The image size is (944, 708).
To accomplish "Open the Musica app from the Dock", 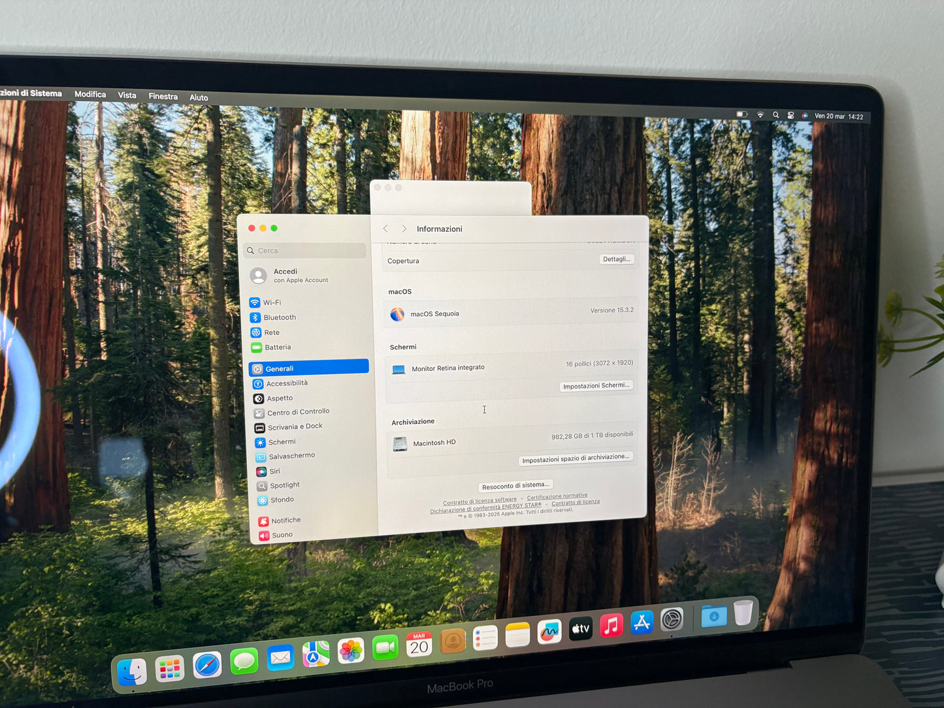I will (611, 626).
